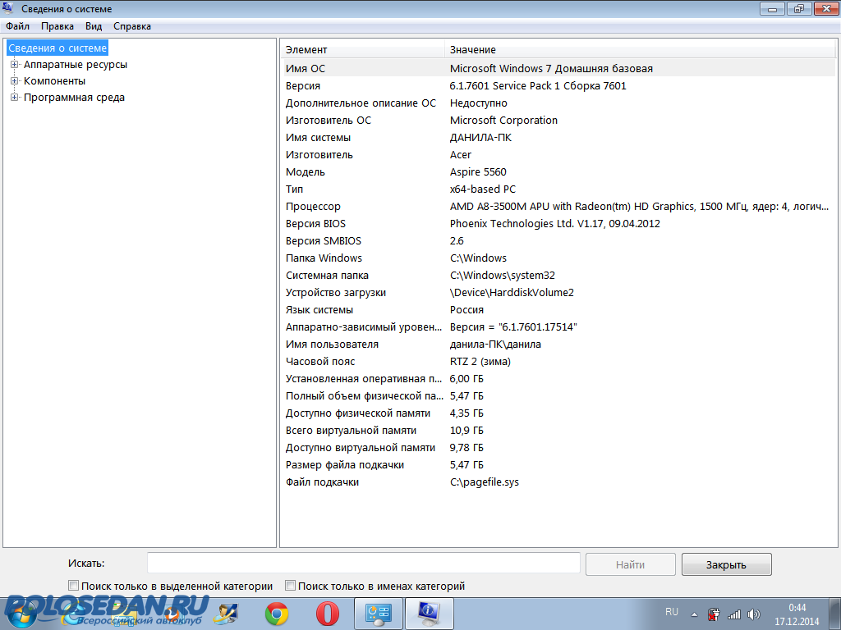841x630 pixels.
Task: Launch Opera browser from the taskbar
Action: click(x=328, y=614)
